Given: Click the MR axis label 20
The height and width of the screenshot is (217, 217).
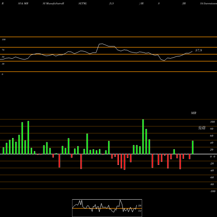Looking at the screenshot, I should pyautogui.click(x=212, y=150).
